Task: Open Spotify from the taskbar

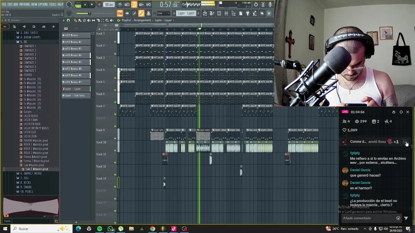Action: [x=100, y=229]
